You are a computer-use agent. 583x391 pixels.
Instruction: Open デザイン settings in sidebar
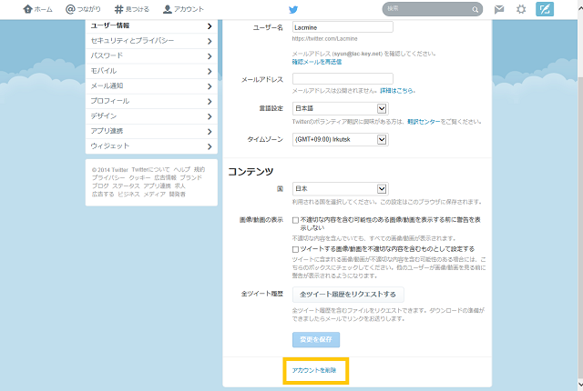151,116
